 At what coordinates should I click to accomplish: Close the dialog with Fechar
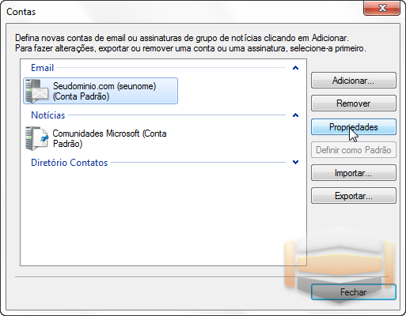[354, 292]
